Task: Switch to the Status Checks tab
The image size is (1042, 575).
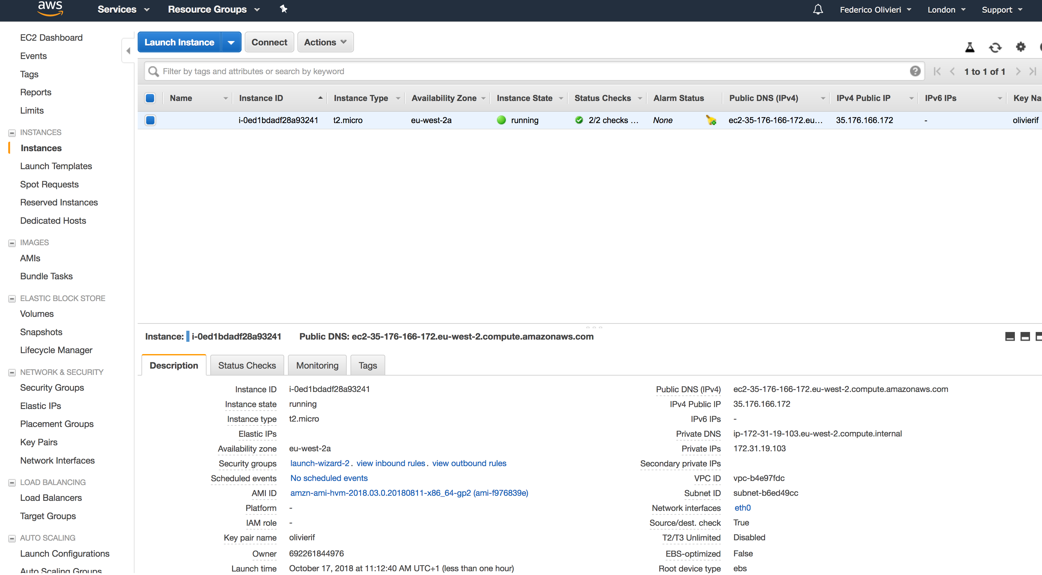Action: [247, 365]
